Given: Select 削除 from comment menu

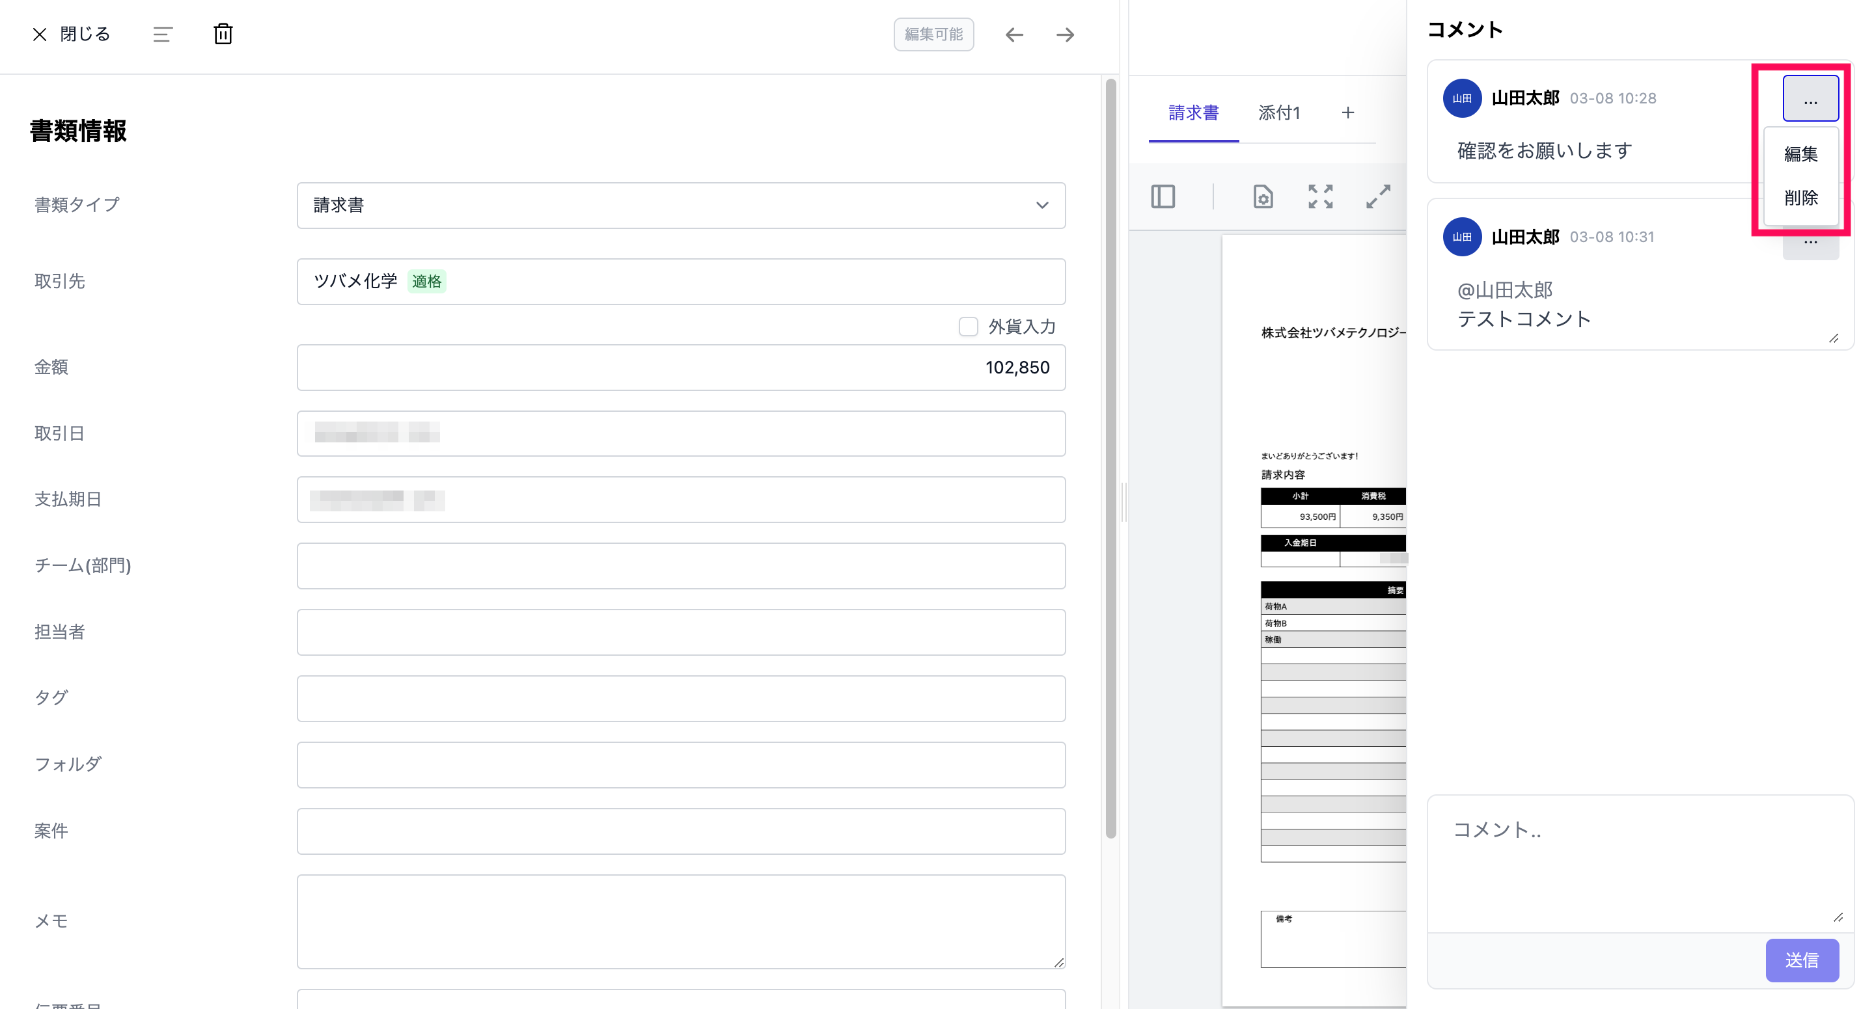Looking at the screenshot, I should [1800, 198].
